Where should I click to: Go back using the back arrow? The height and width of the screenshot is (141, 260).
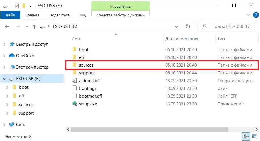pos(7,26)
